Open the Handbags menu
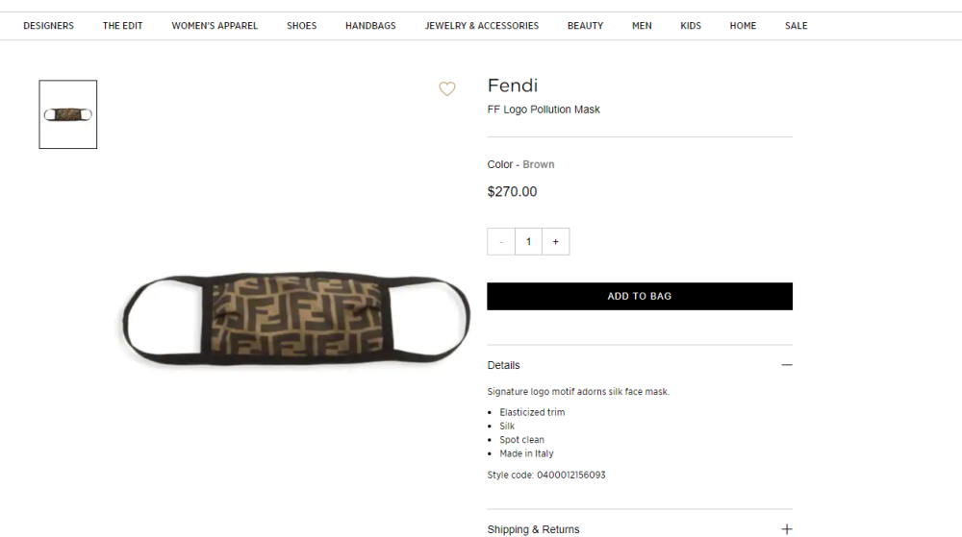Screen dimensions: 962x537 370,26
